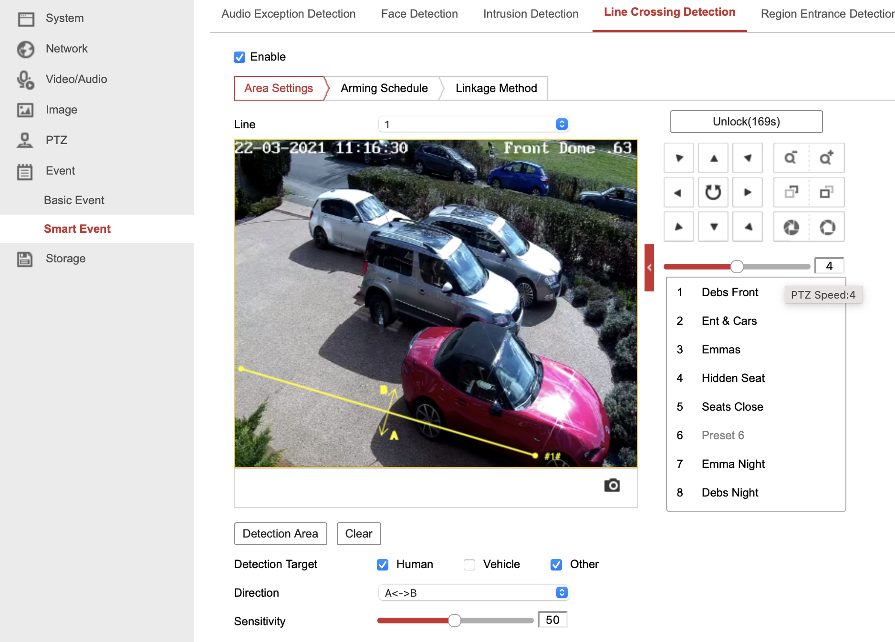The width and height of the screenshot is (895, 642).
Task: Open the Direction A<->B dropdown
Action: 474,593
